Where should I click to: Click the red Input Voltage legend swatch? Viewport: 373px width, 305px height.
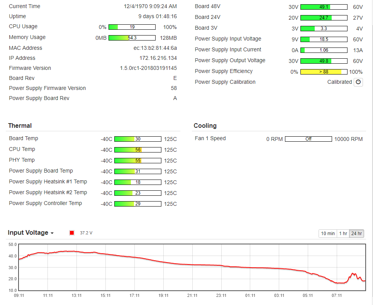pyautogui.click(x=71, y=233)
